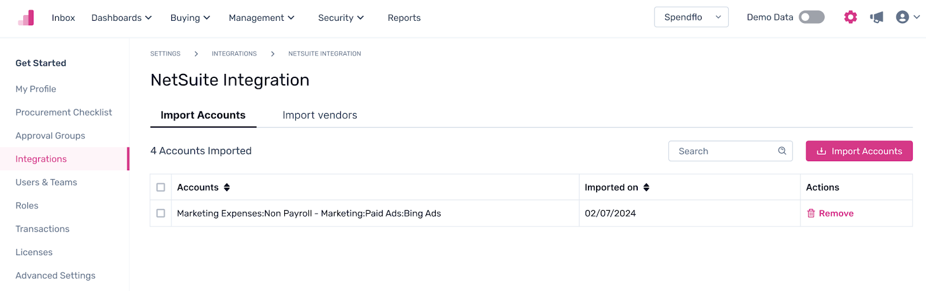Go to the SETTINGS breadcrumb
This screenshot has width=926, height=291.
(x=166, y=54)
